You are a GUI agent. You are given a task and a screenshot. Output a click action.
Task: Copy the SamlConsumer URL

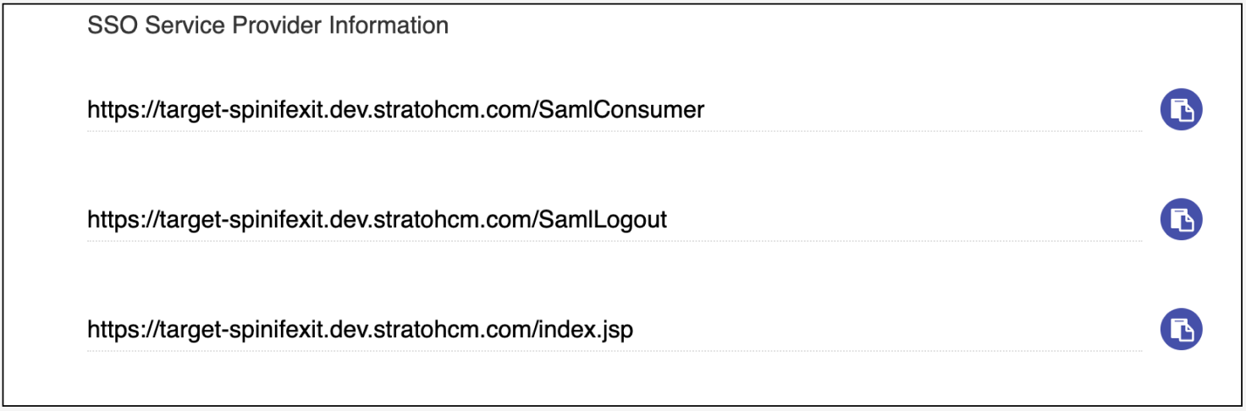coord(1181,110)
